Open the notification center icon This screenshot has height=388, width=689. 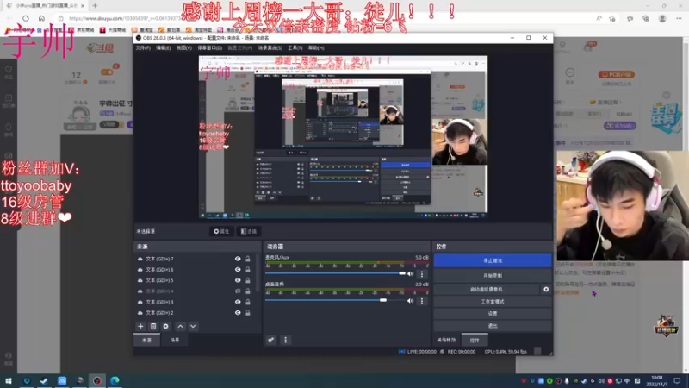pos(677,380)
